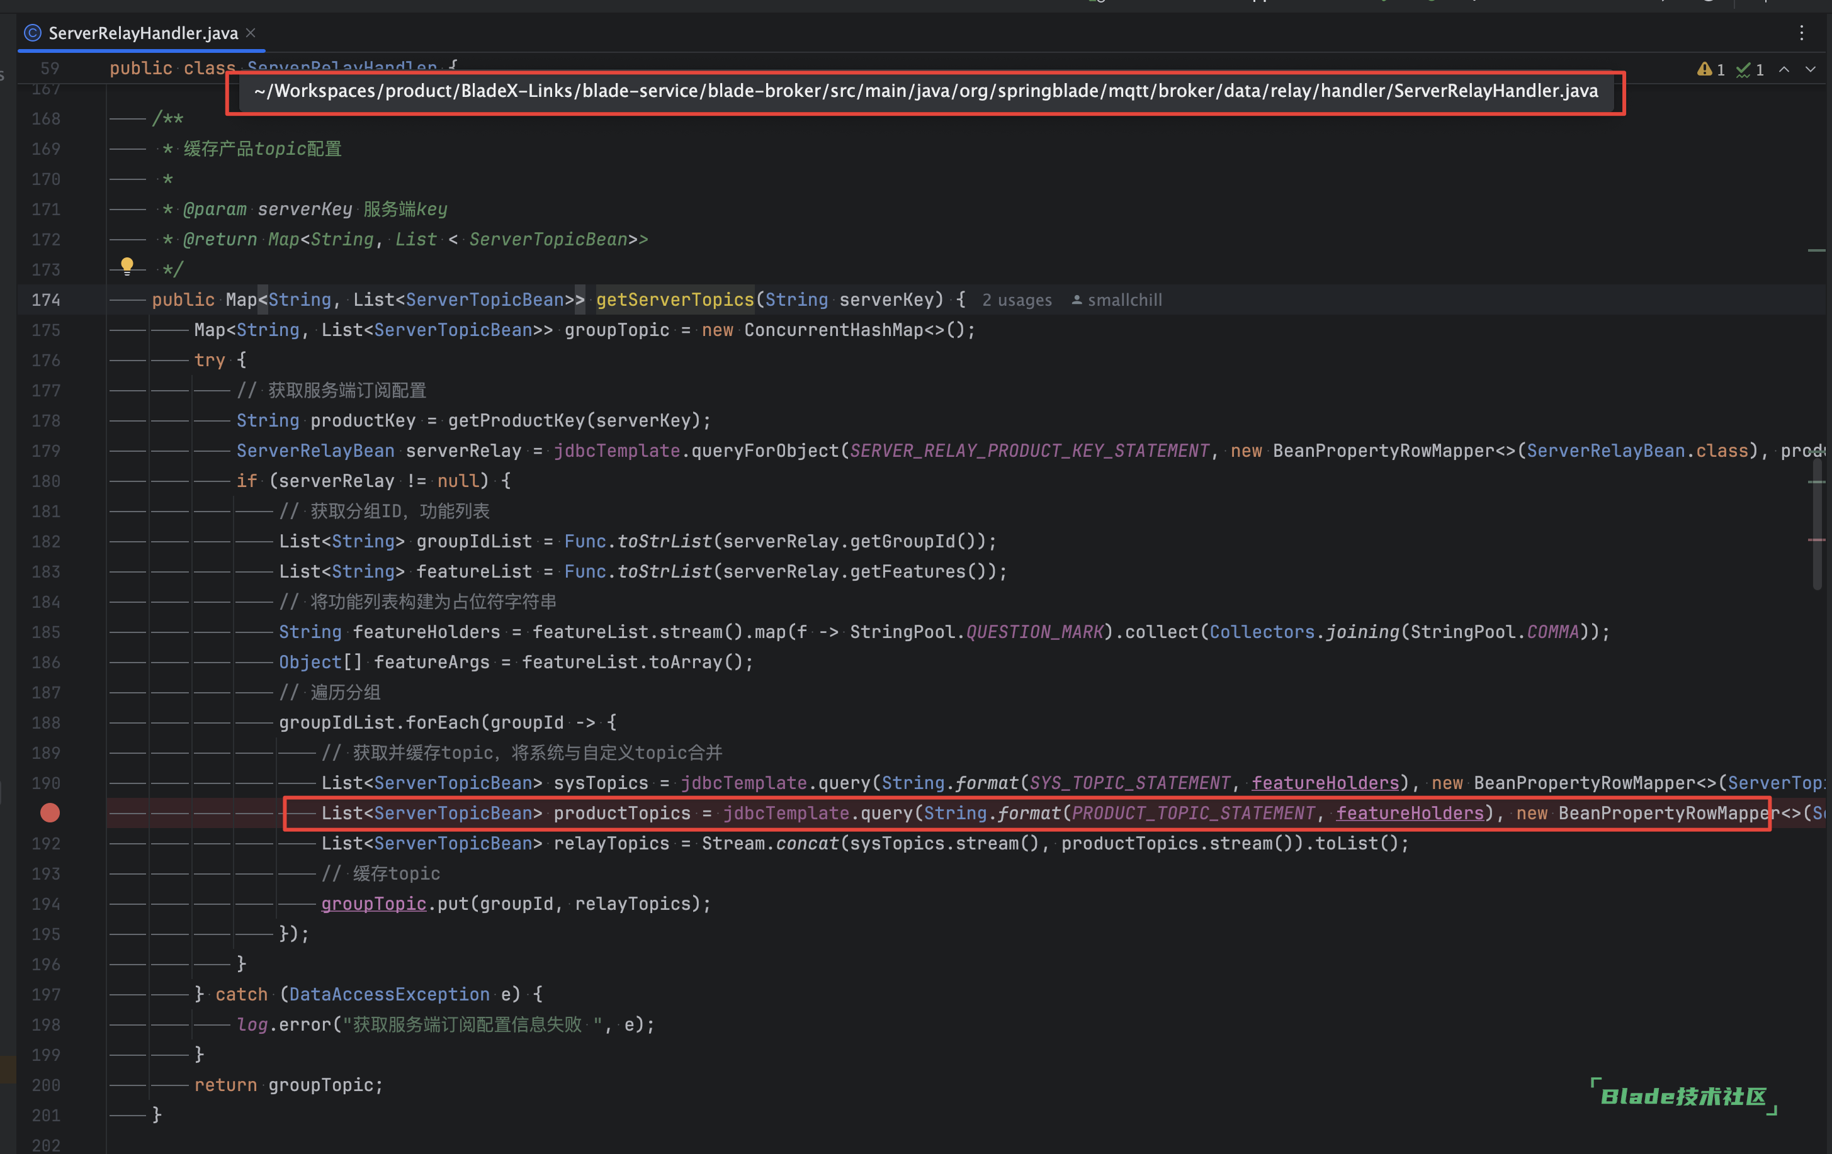The height and width of the screenshot is (1154, 1832).
Task: Click 'DataAccessException' in catch clause
Action: [390, 994]
